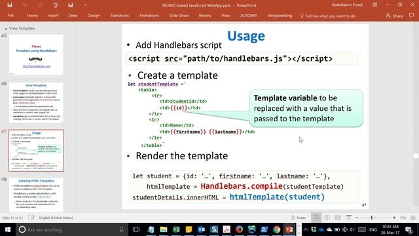Viewport: 419px width, 236px height.
Task: Toggle the Notes pane button
Action: coord(299,218)
